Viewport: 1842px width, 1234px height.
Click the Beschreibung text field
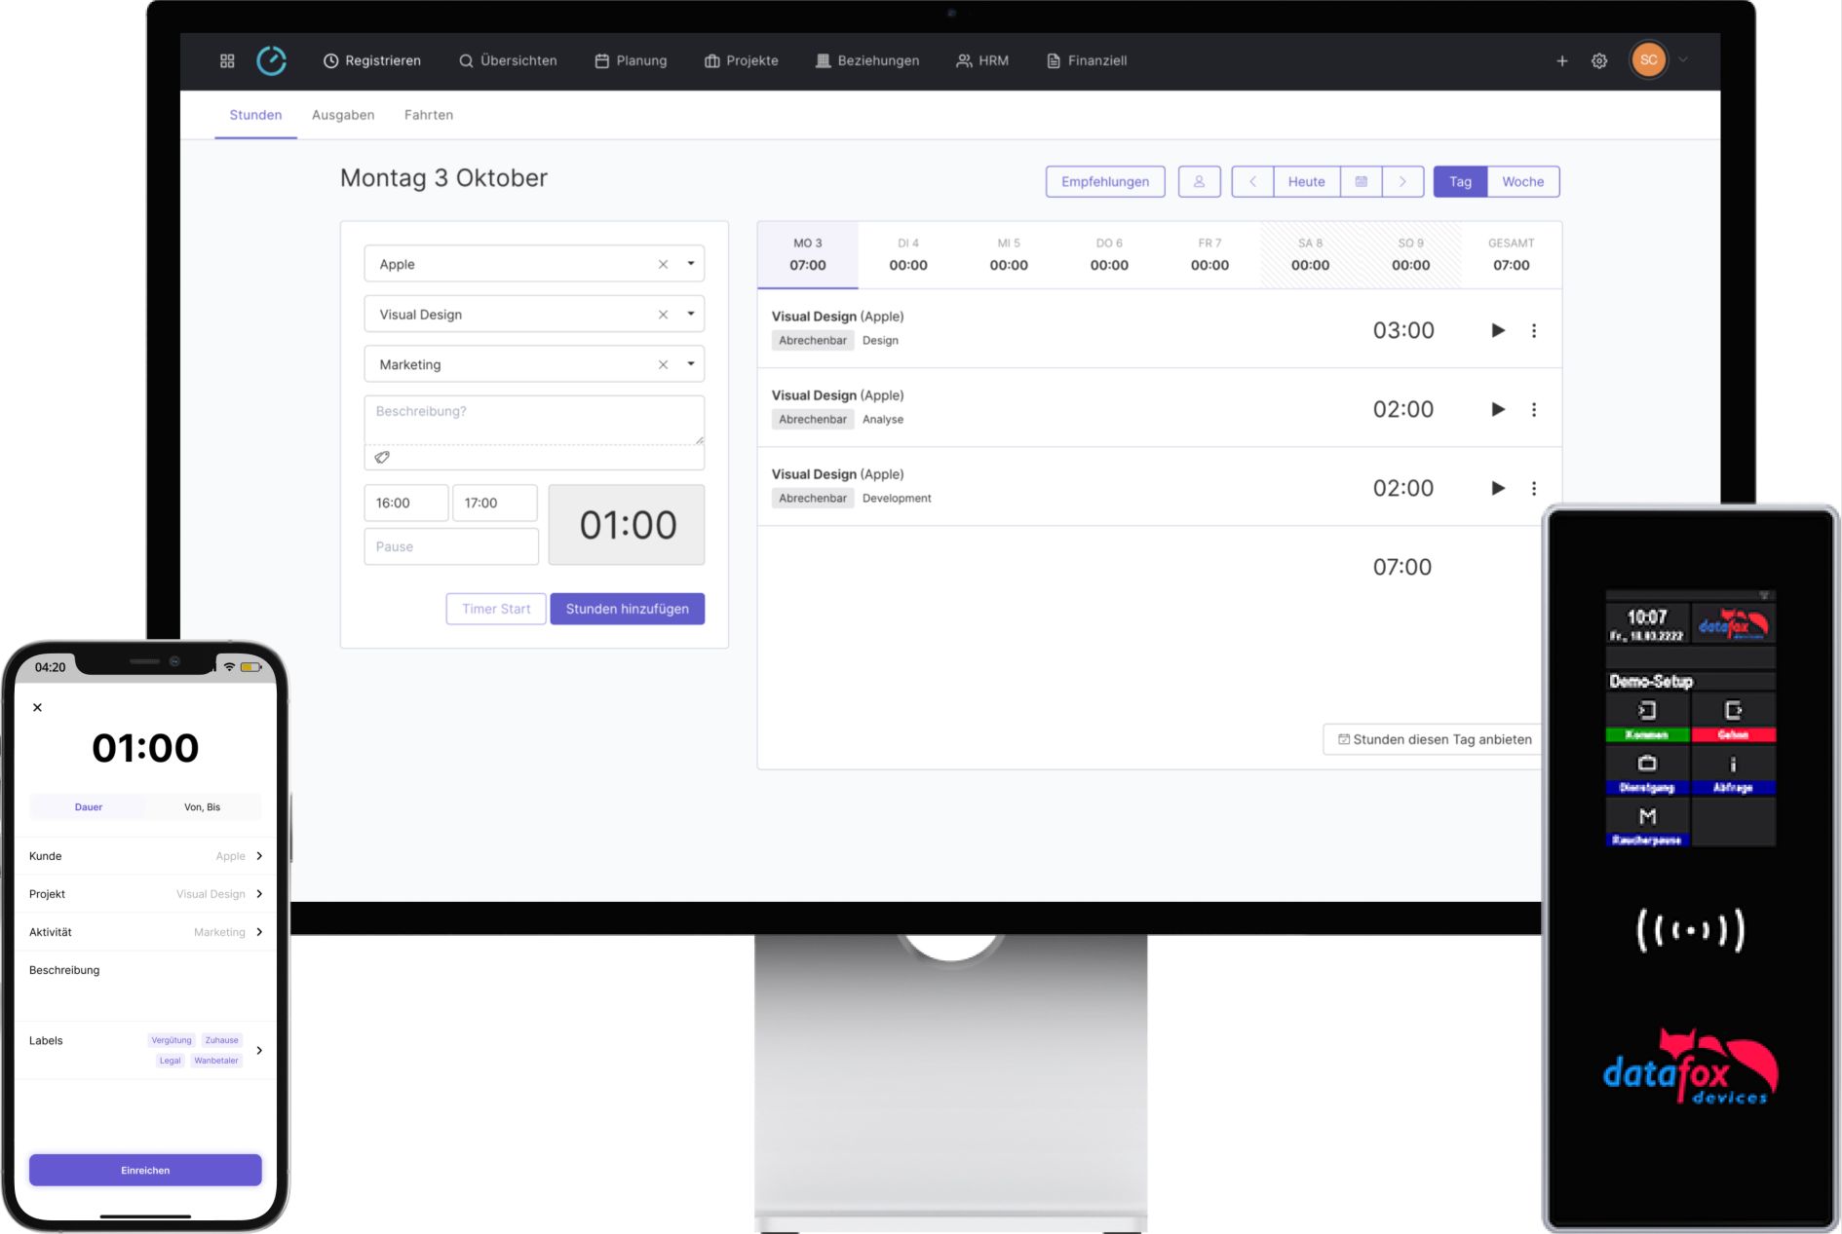point(533,420)
